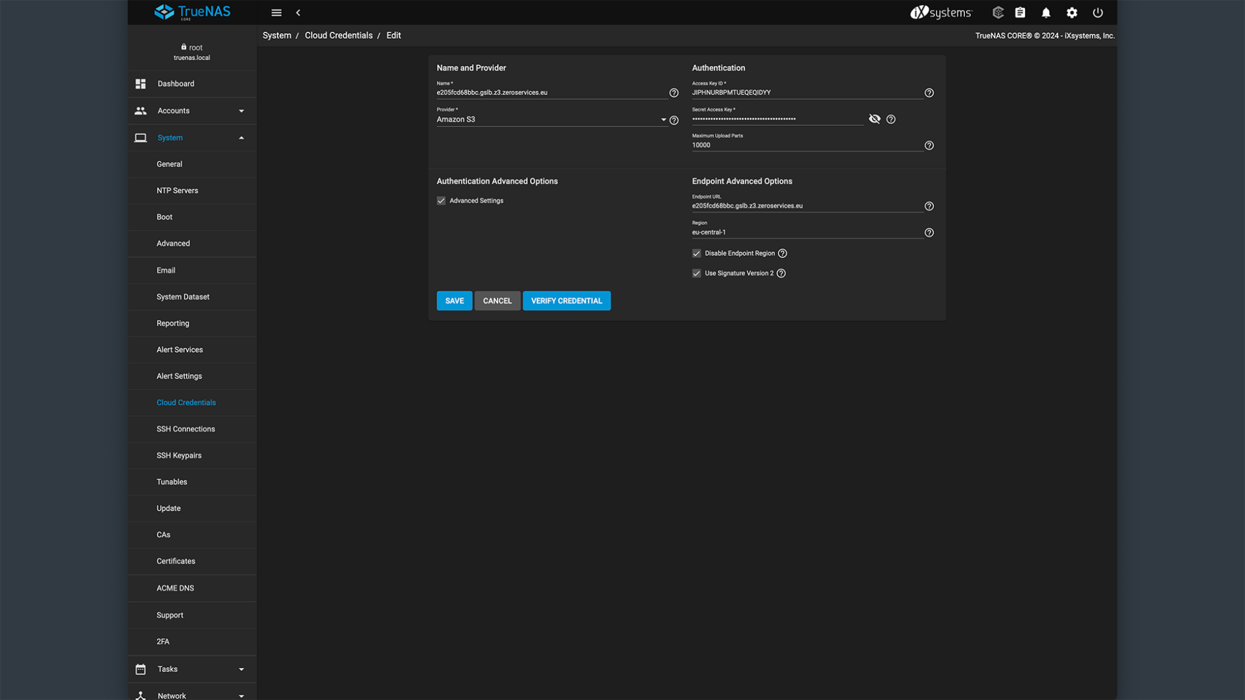Reveal the Secret Access Key with eye toggle
Viewport: 1245px width, 700px height.
tap(875, 119)
